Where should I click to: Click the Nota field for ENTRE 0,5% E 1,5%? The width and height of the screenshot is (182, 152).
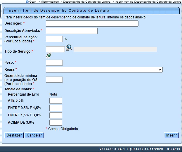point(56,108)
